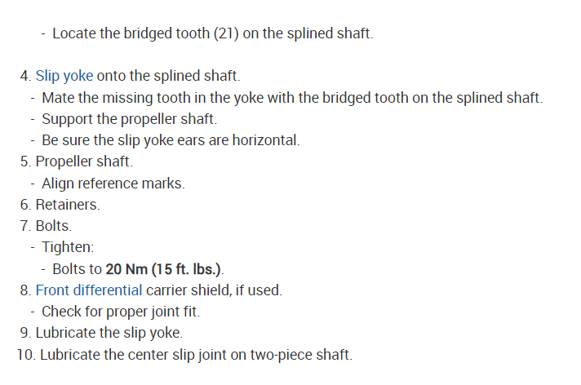Image resolution: width=581 pixels, height=385 pixels.
Task: Click 'carrier shield, if used' text
Action: [x=215, y=290]
